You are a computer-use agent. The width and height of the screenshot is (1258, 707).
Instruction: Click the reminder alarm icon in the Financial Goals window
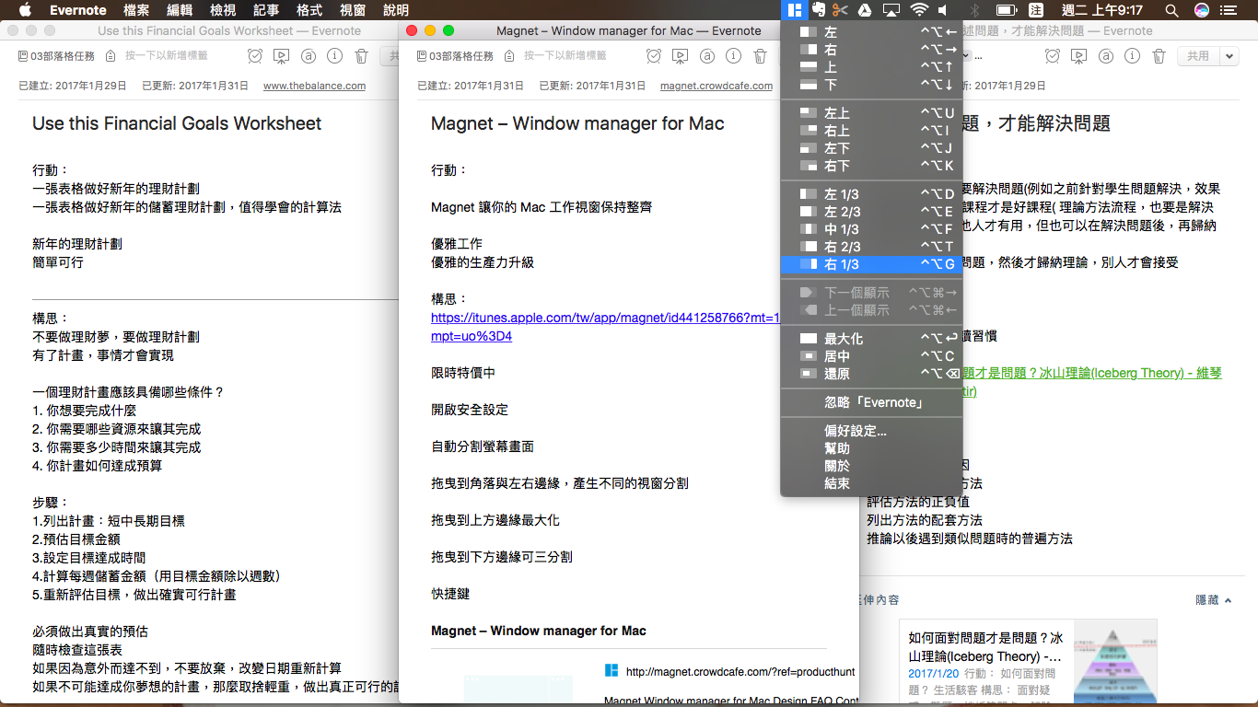[x=255, y=56]
